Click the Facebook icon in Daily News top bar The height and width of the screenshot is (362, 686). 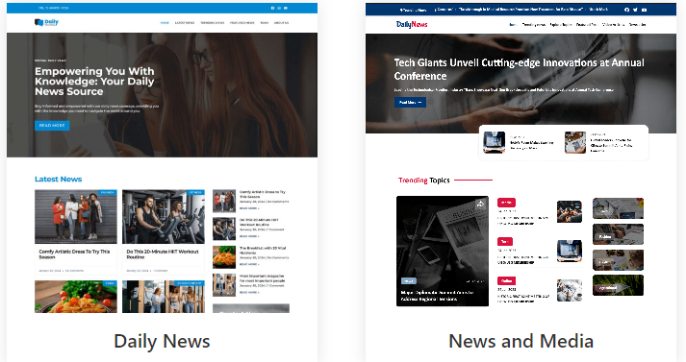click(272, 8)
